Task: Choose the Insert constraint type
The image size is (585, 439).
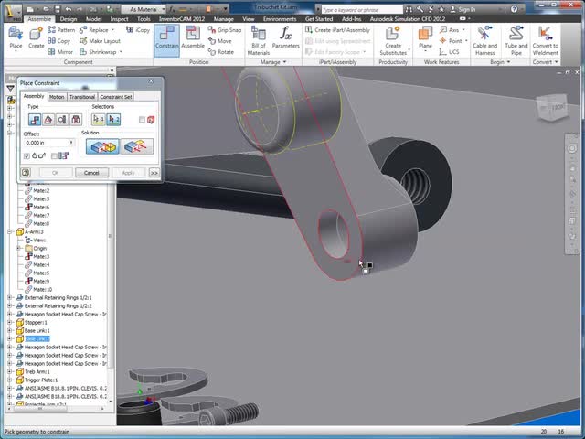Action: coord(76,120)
